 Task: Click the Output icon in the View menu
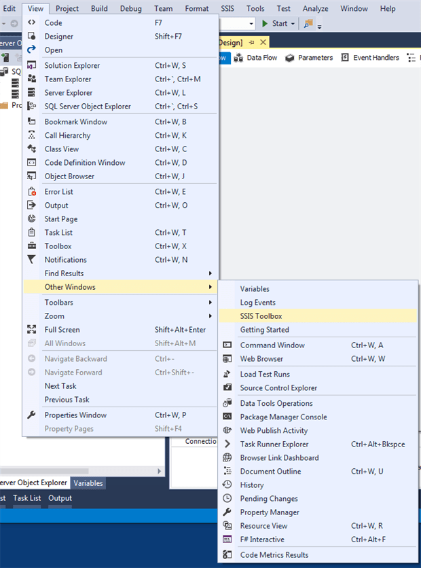coord(31,205)
